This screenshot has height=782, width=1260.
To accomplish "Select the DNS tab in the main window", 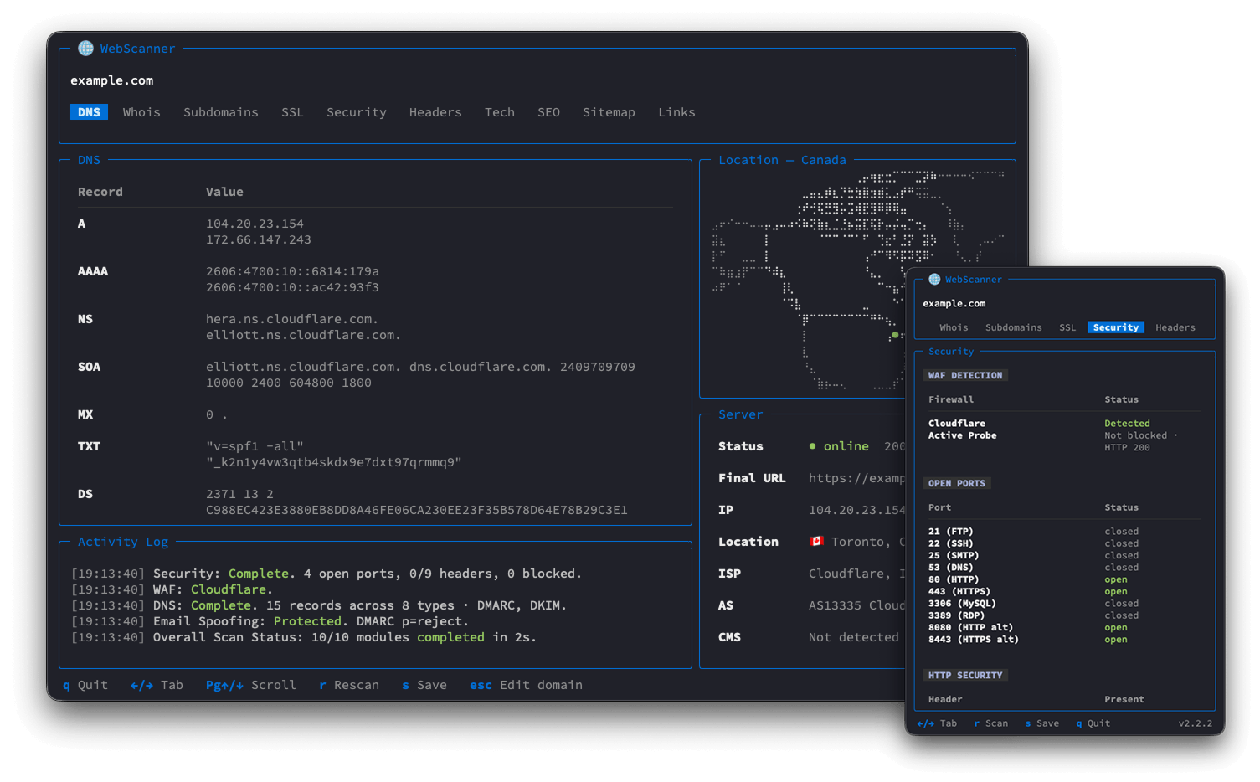I will click(x=89, y=112).
